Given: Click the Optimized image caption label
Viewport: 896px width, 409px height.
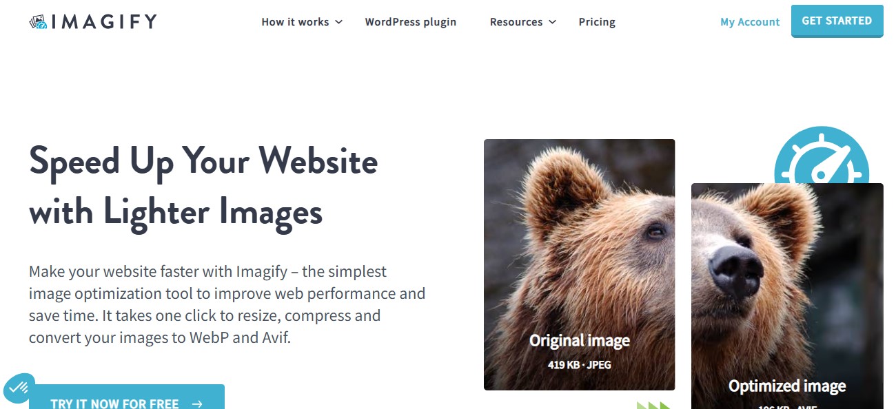Looking at the screenshot, I should pos(787,386).
